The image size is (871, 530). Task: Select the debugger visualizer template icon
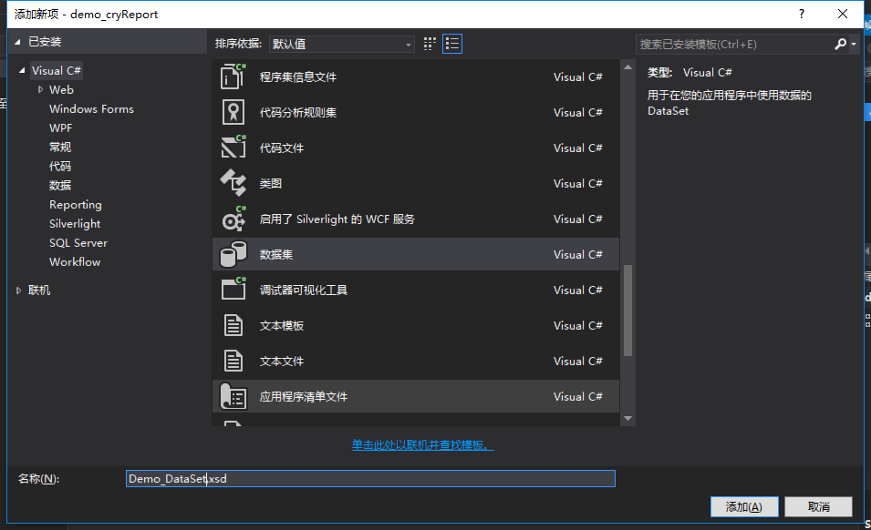pos(233,290)
